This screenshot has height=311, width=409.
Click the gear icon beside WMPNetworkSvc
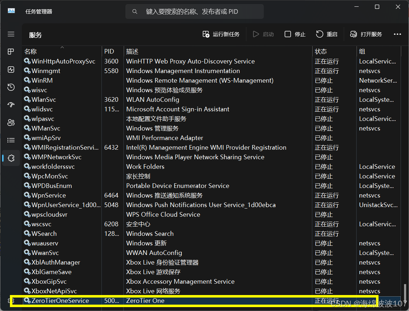coord(27,157)
